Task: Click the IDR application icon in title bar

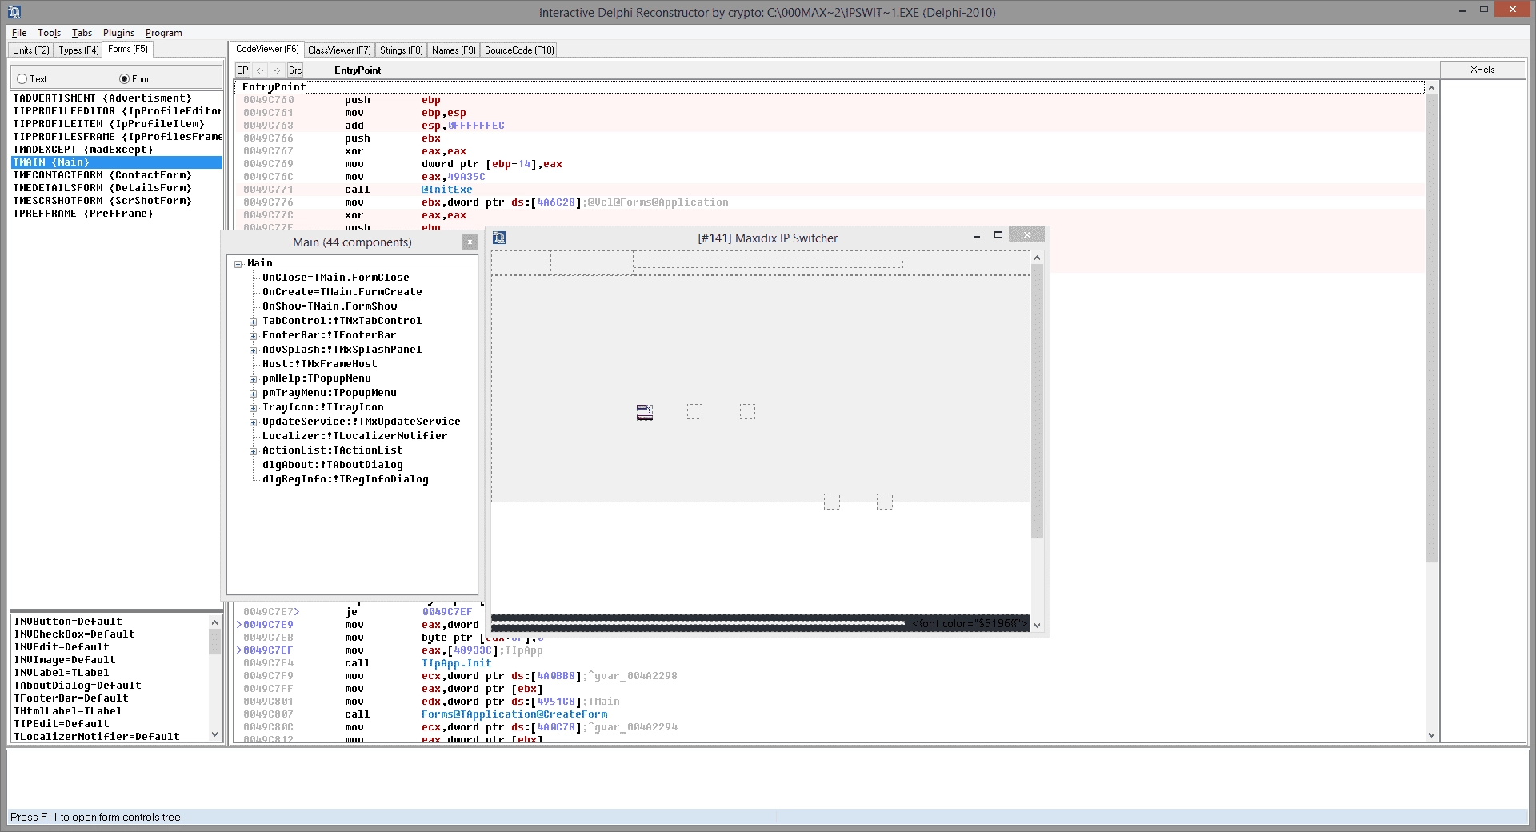Action: click(x=14, y=12)
